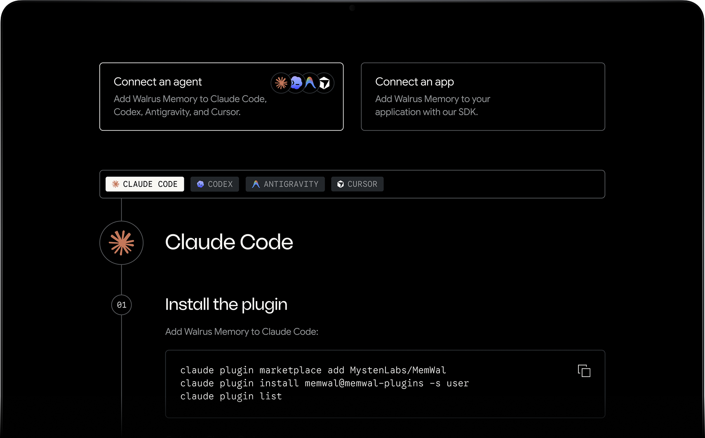Switch to the Codex tab
The height and width of the screenshot is (438, 705).
click(x=215, y=184)
